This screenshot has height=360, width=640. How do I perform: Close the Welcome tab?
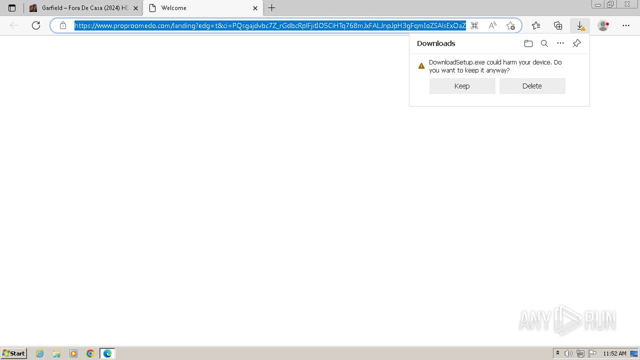[255, 8]
